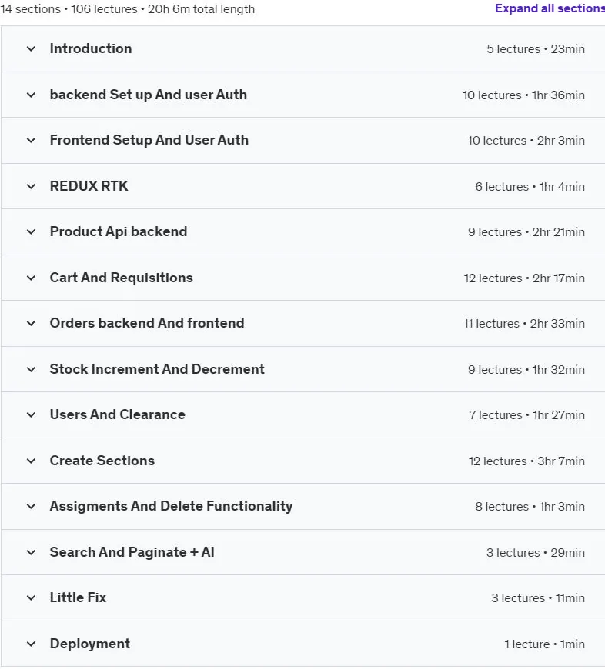Select Assigments And Delete Functionality title
The height and width of the screenshot is (669, 605).
171,507
